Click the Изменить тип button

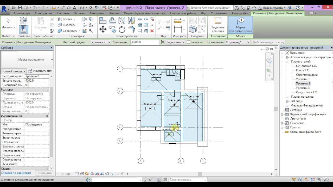click(40, 71)
